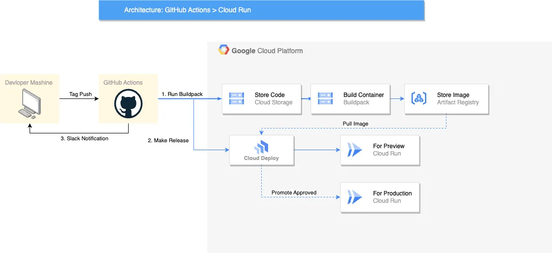Viewport: 552px width, 253px height.
Task: Click the Developer machine computer icon
Action: [x=30, y=104]
